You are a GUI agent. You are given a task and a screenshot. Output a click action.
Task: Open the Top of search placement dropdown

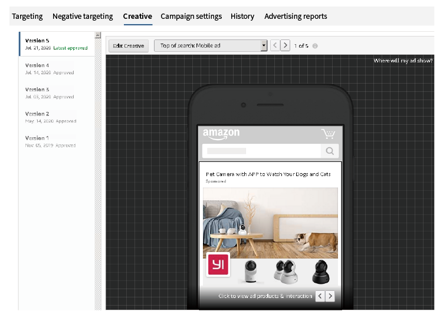pos(211,45)
